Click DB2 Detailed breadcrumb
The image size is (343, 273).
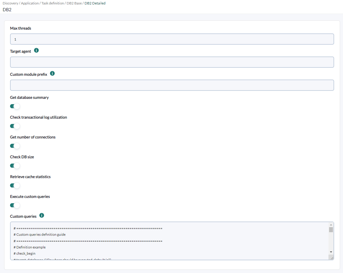tap(95, 3)
